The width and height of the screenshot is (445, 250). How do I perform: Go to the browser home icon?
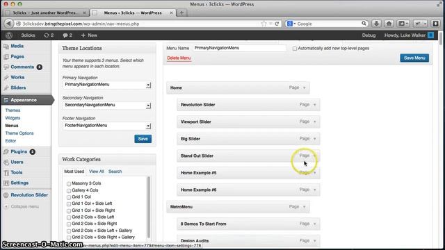pyautogui.click(x=389, y=24)
